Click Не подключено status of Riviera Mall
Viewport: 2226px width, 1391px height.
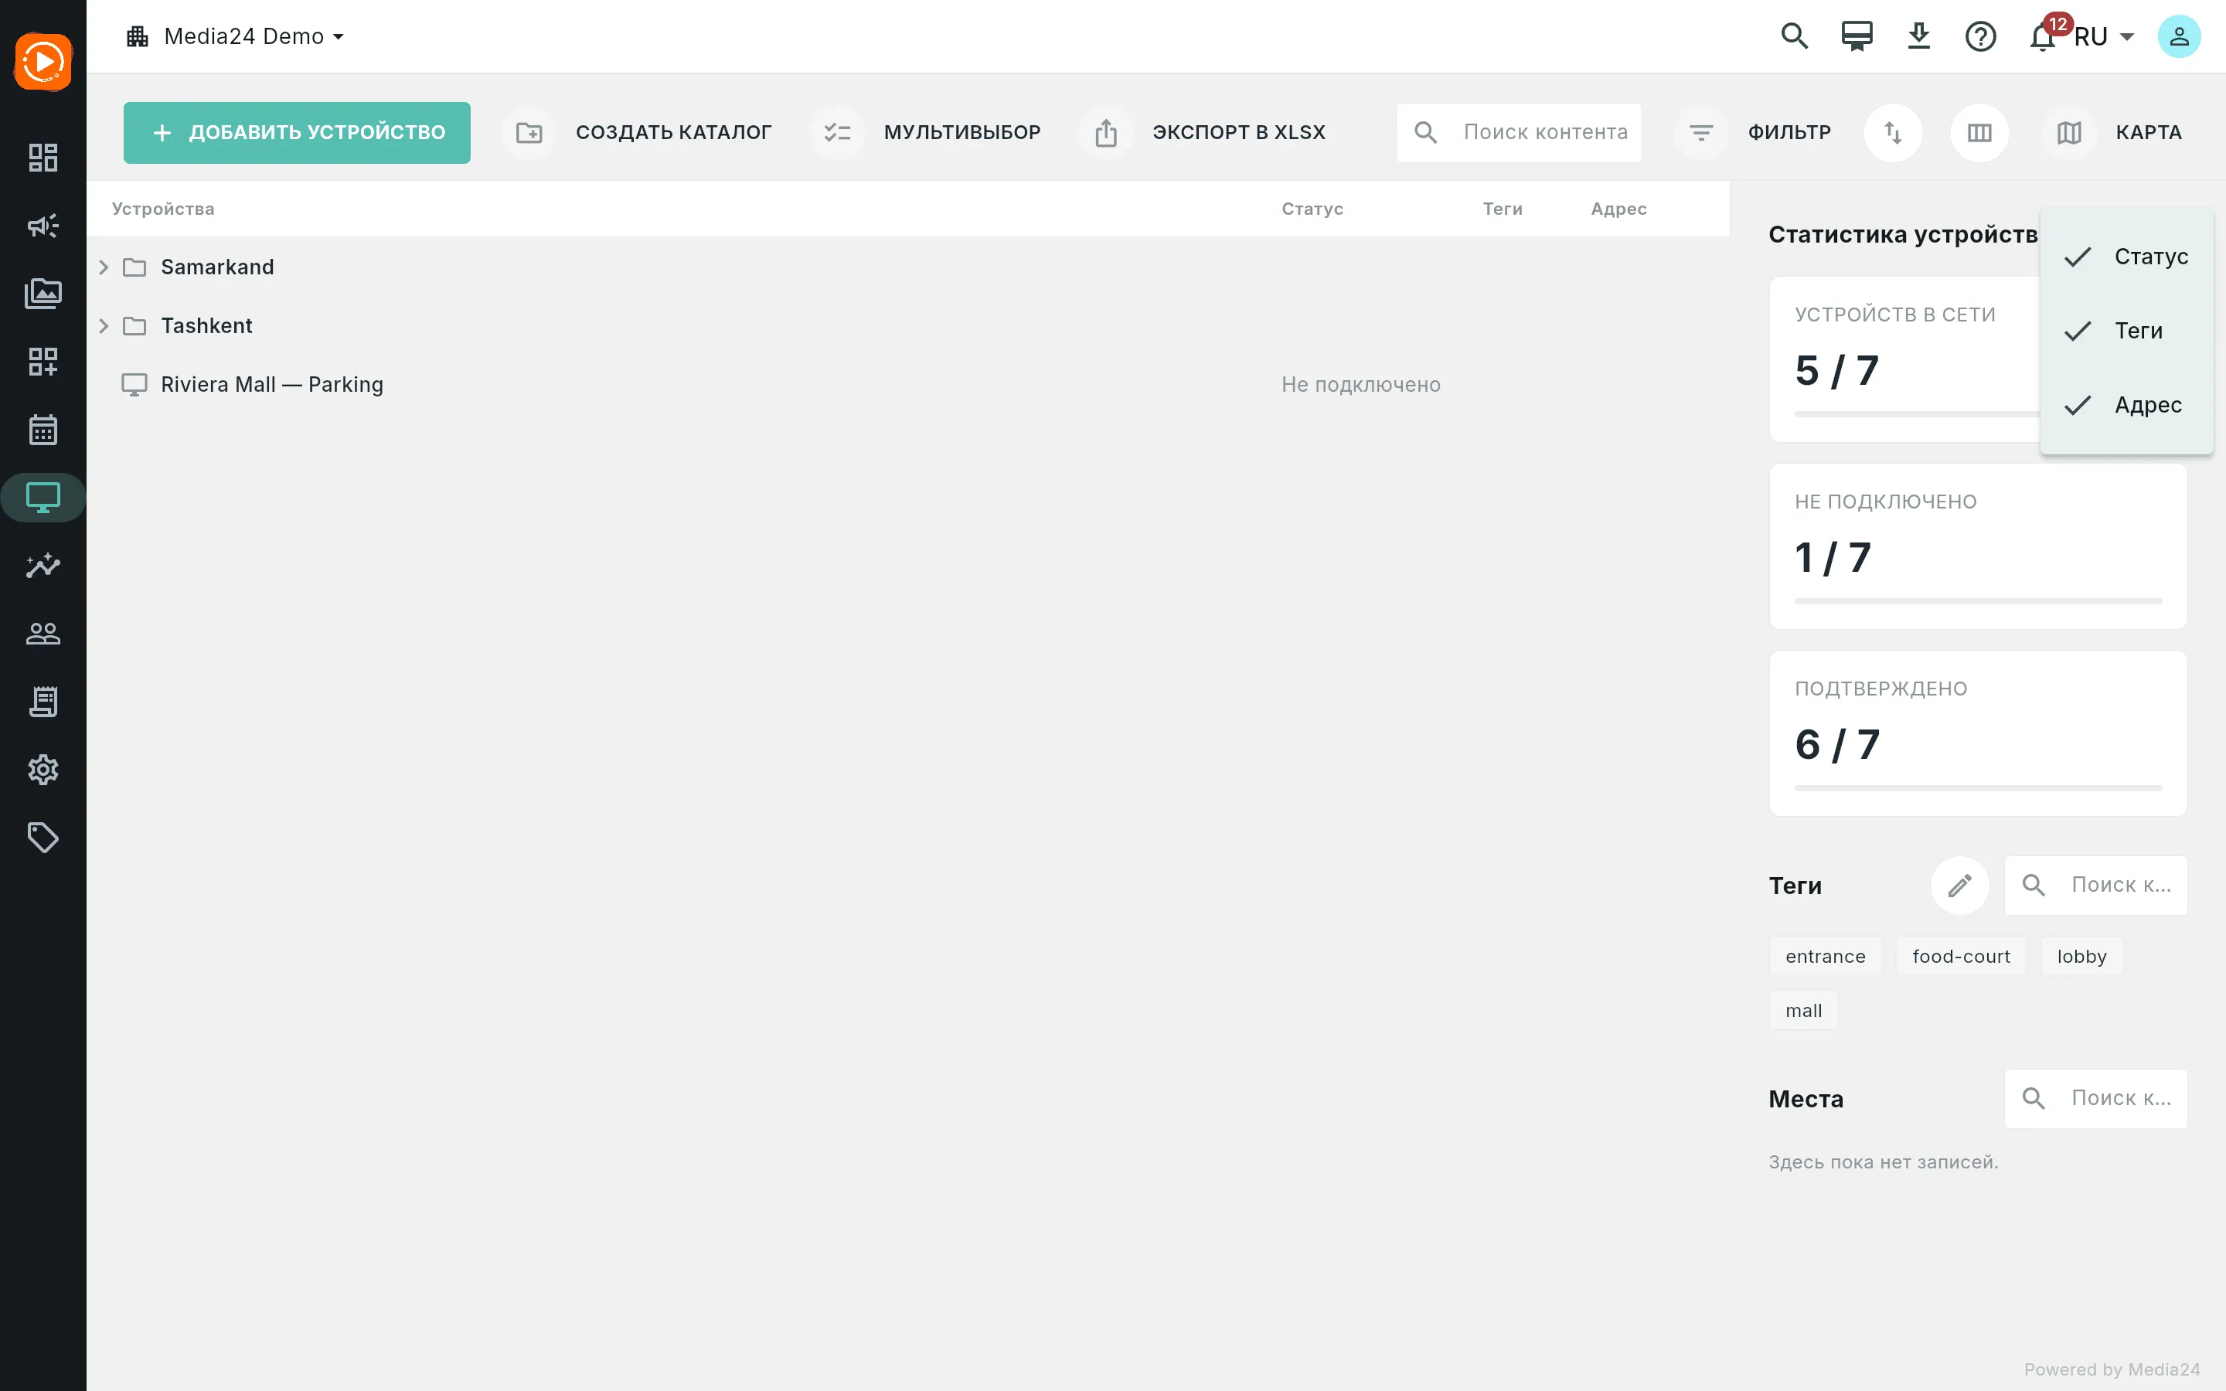coord(1360,385)
